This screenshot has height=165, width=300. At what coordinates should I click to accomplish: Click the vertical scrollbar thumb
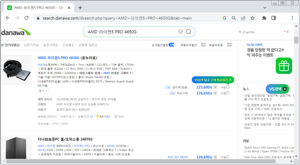pyautogui.click(x=297, y=40)
